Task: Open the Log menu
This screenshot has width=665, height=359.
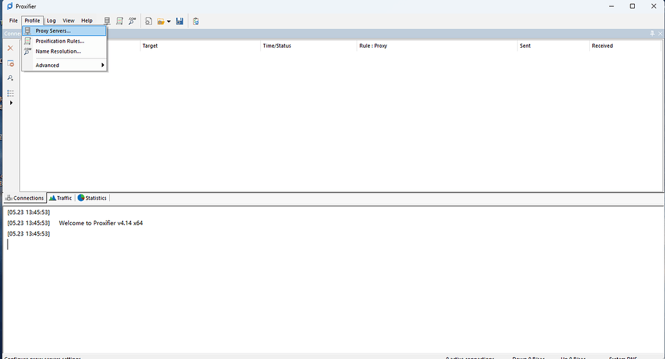Action: point(51,21)
